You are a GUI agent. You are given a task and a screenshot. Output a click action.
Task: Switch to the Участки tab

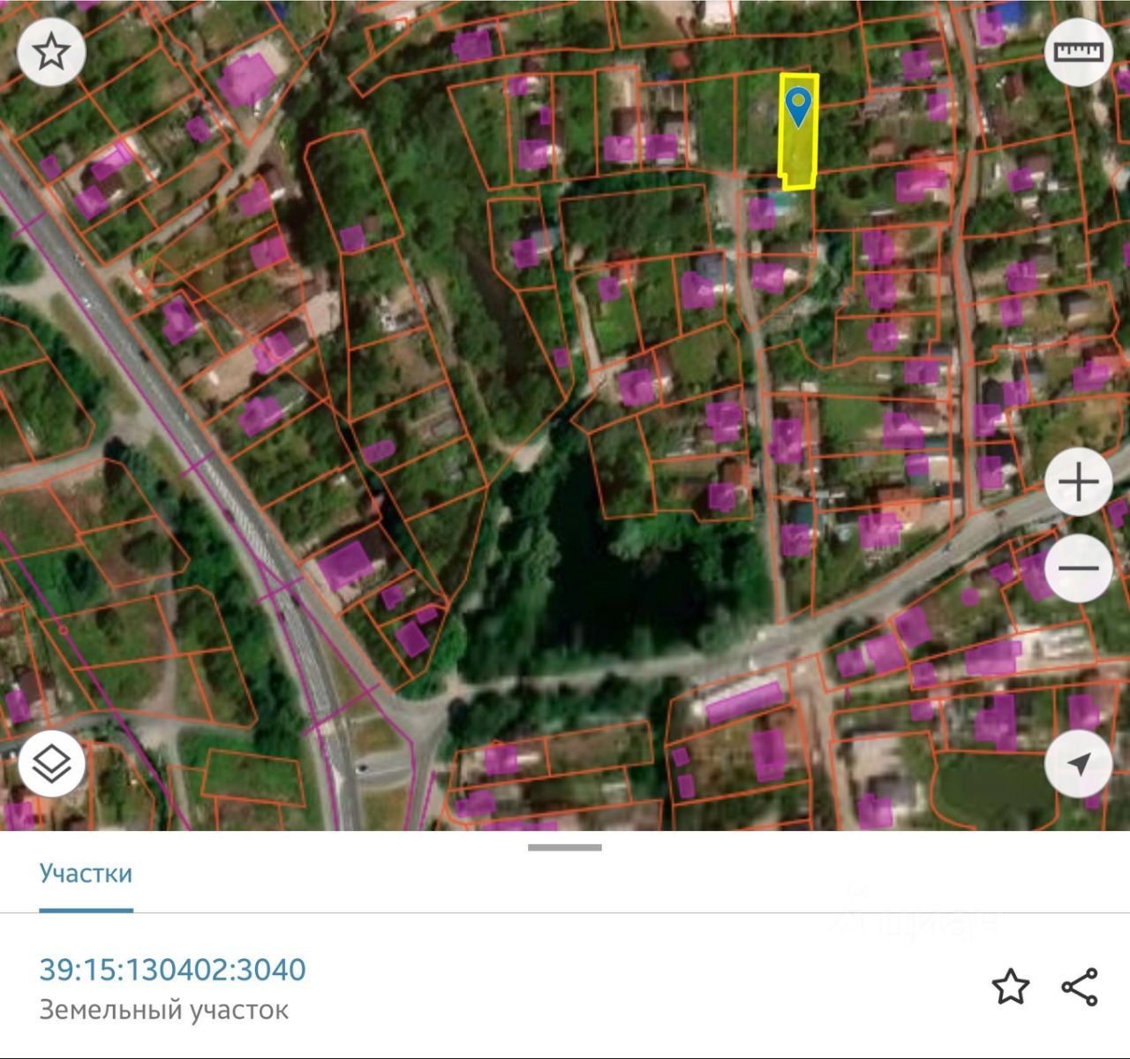click(x=86, y=874)
